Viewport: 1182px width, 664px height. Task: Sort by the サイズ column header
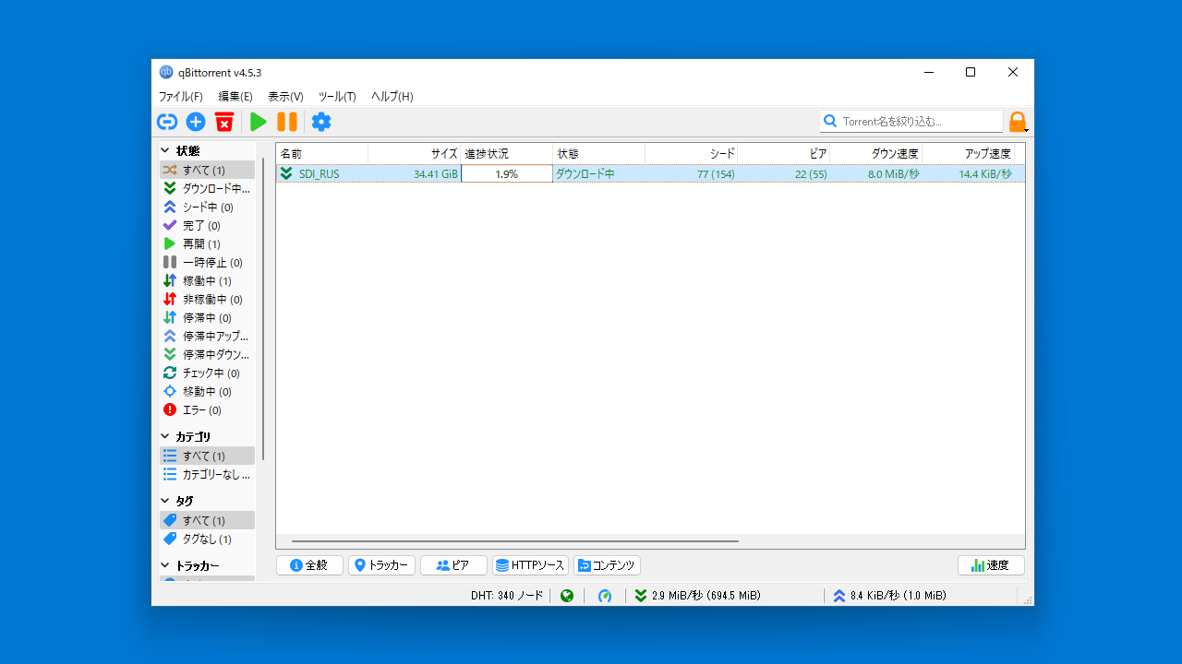tap(415, 153)
